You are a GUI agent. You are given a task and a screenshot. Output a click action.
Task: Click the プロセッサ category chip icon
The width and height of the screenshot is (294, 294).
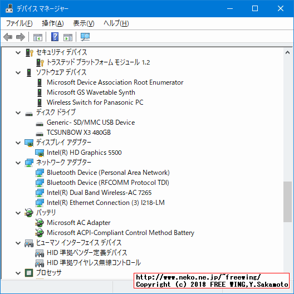pyautogui.click(x=29, y=273)
